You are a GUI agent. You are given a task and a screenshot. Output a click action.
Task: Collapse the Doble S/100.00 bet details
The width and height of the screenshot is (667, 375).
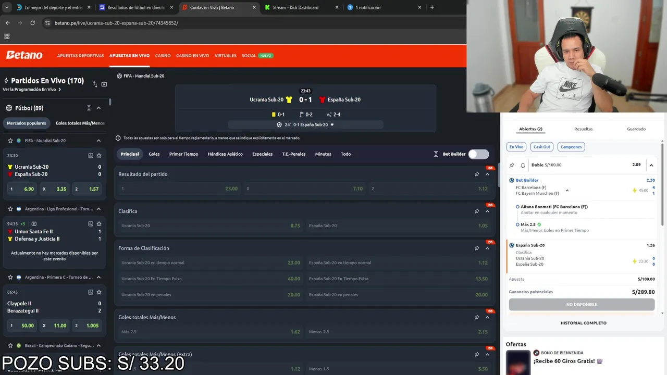(651, 165)
